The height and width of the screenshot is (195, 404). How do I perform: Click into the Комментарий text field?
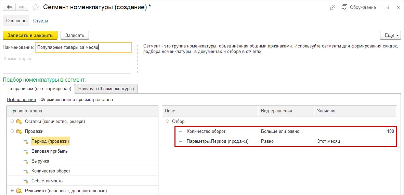(67, 64)
